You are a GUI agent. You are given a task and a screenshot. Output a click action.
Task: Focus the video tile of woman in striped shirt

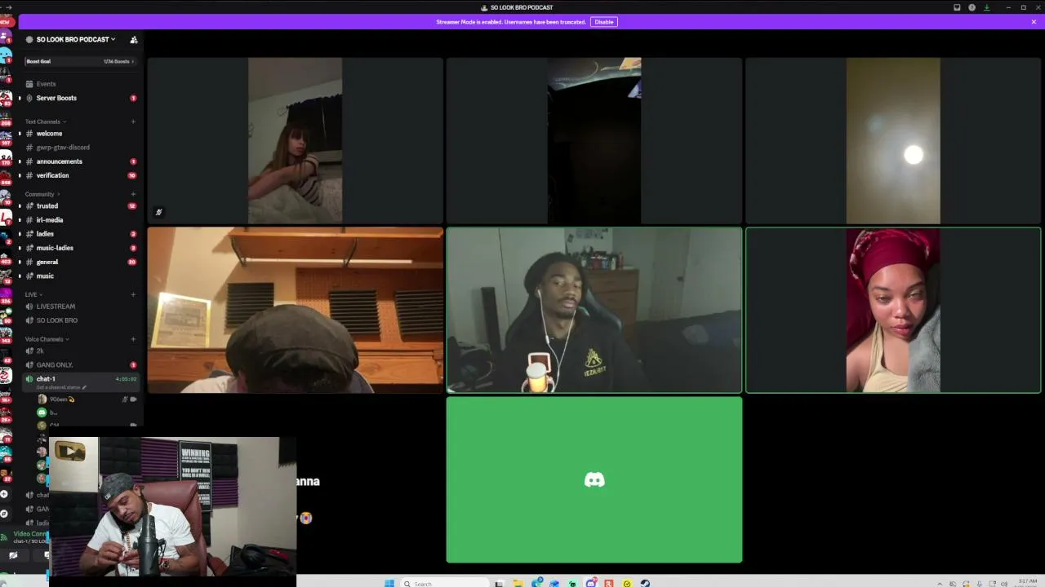point(296,140)
